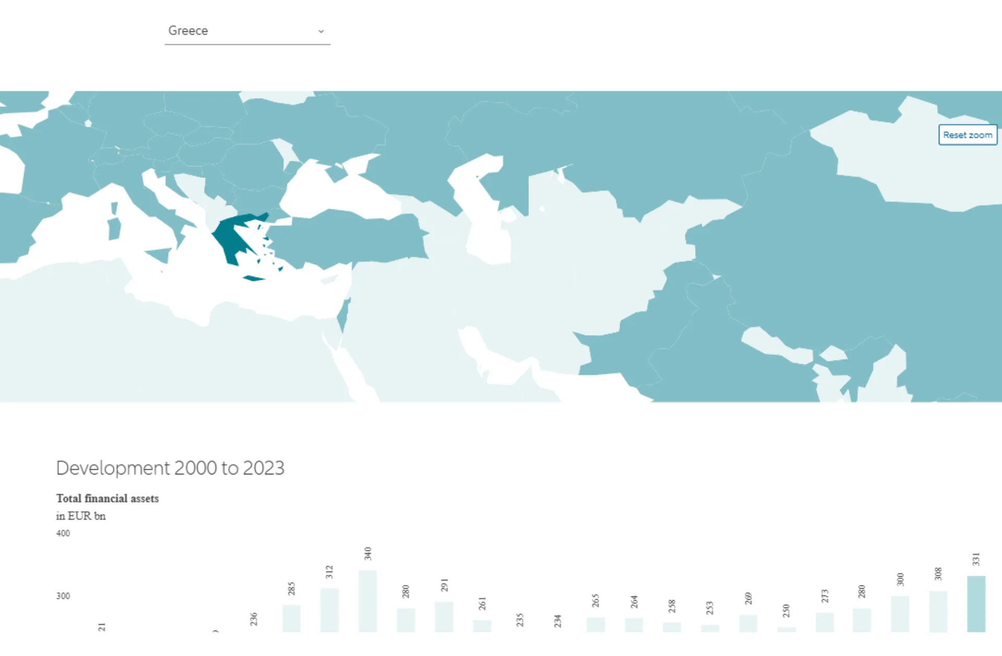Click the highlighted 331 bar in chart
This screenshot has width=1002, height=656.
click(x=975, y=603)
